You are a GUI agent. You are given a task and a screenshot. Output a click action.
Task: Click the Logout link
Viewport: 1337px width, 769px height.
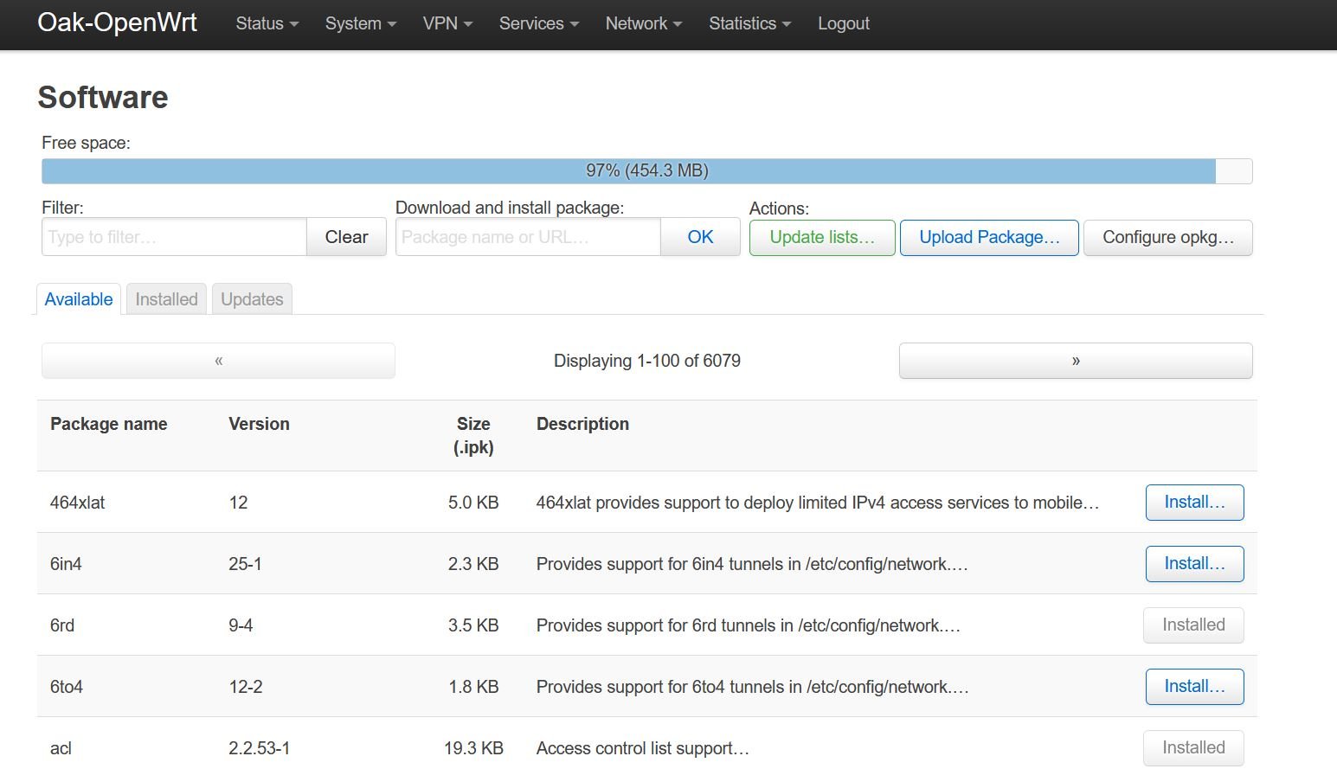[843, 23]
